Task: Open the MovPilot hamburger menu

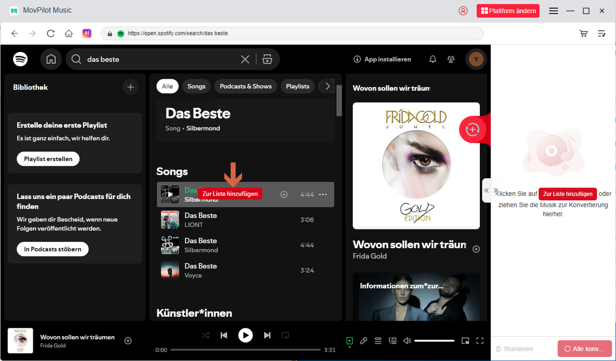Action: 553,11
